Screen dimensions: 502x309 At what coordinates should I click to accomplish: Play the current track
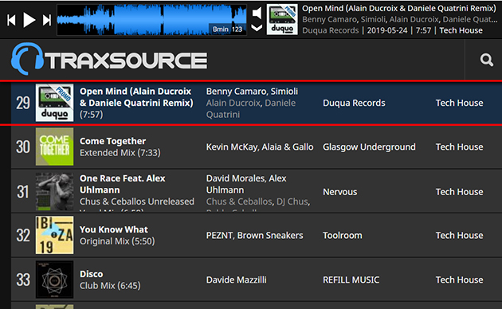[x=29, y=20]
